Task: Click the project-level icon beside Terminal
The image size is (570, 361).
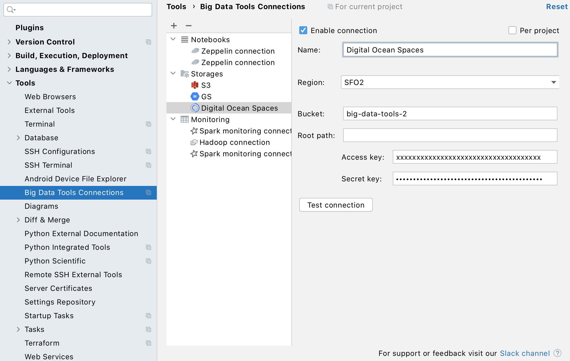Action: [x=148, y=124]
